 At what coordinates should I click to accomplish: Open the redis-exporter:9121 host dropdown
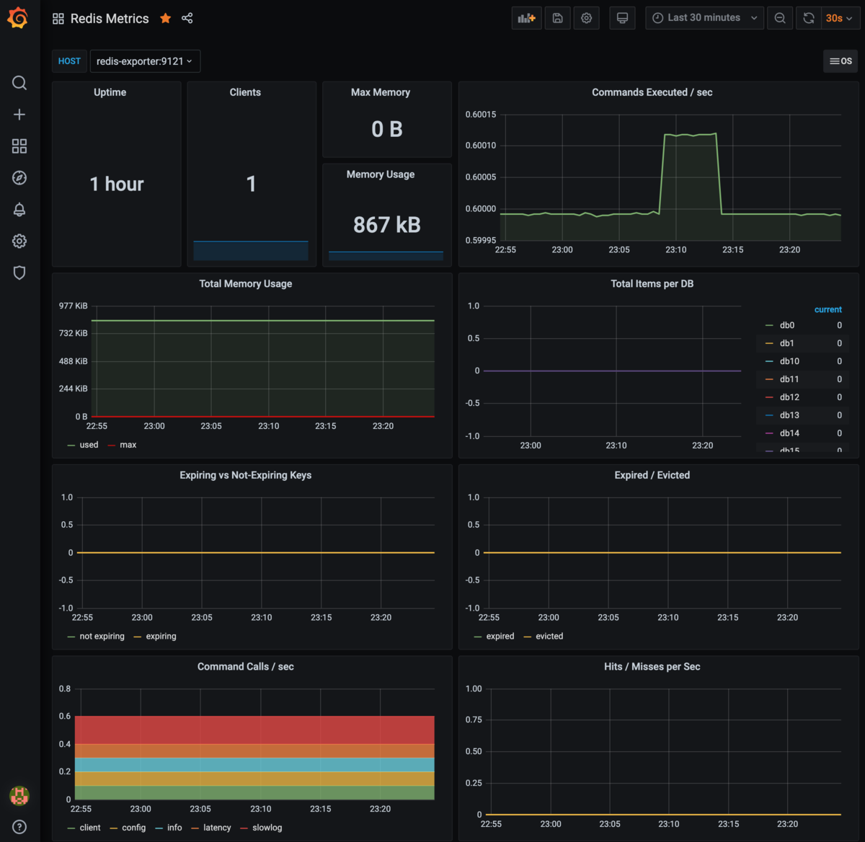[145, 61]
